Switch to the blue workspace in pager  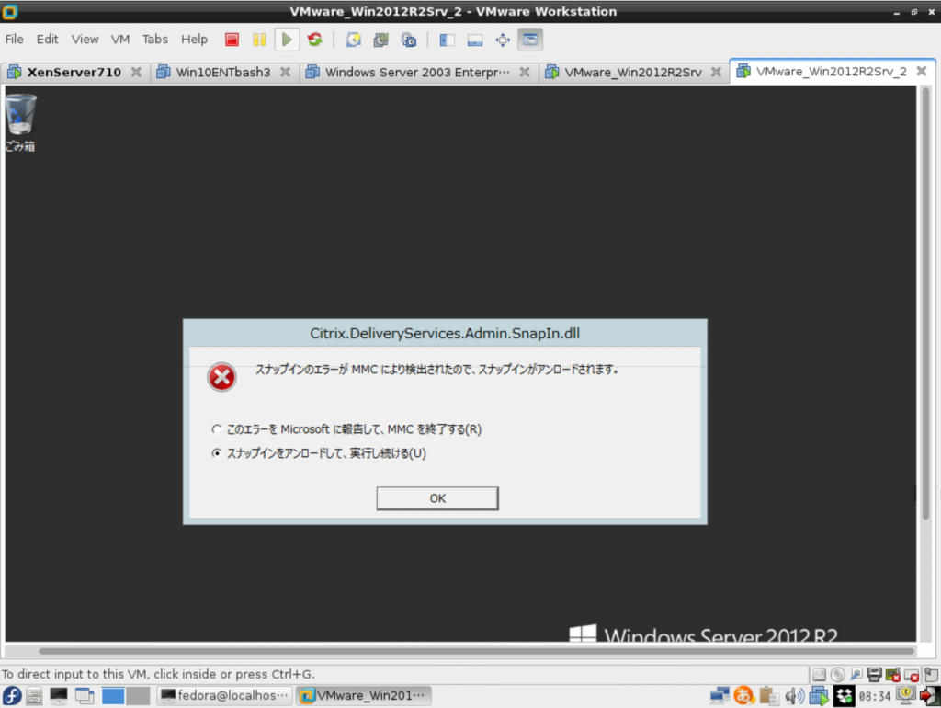(113, 695)
